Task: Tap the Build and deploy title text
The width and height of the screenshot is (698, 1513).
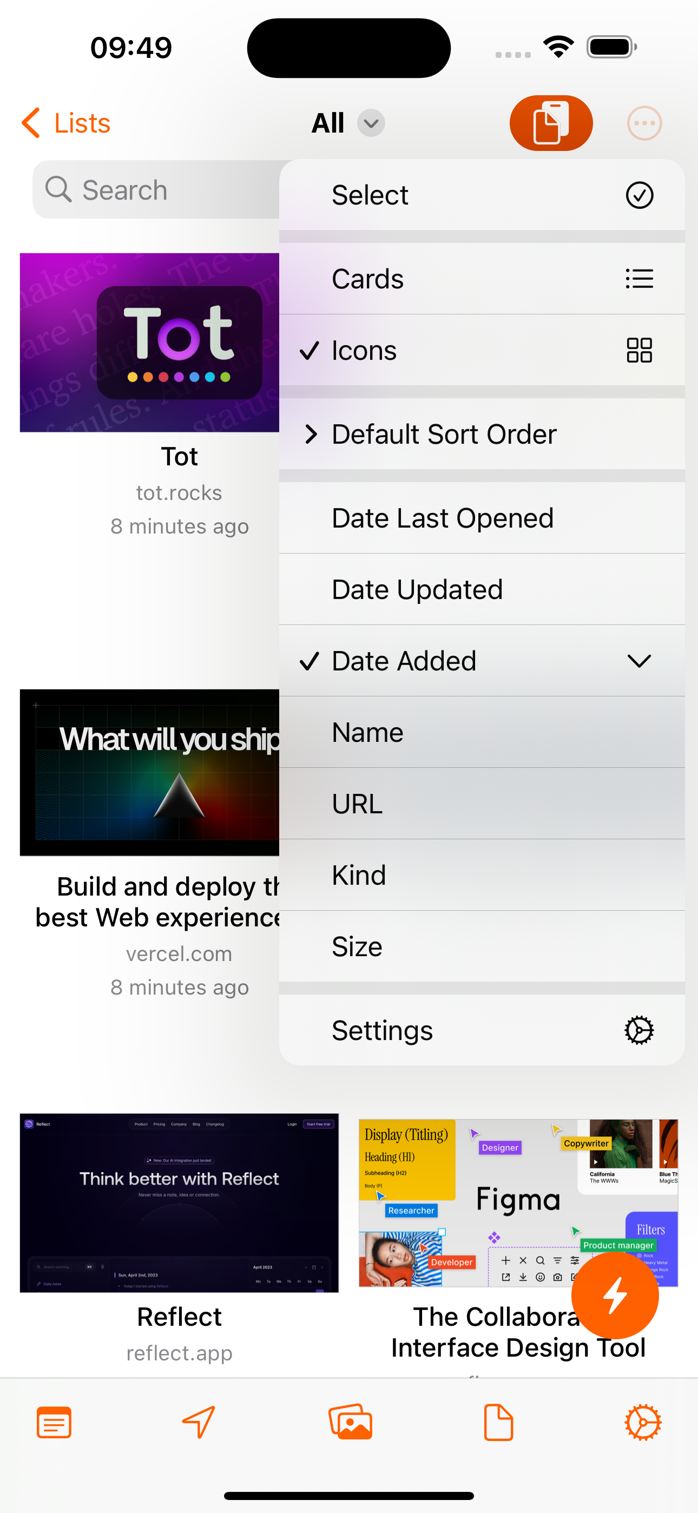Action: (x=157, y=902)
